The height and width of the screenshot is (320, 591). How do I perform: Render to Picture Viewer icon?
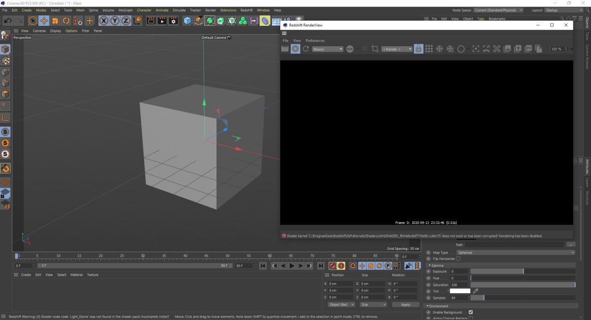pos(162,20)
